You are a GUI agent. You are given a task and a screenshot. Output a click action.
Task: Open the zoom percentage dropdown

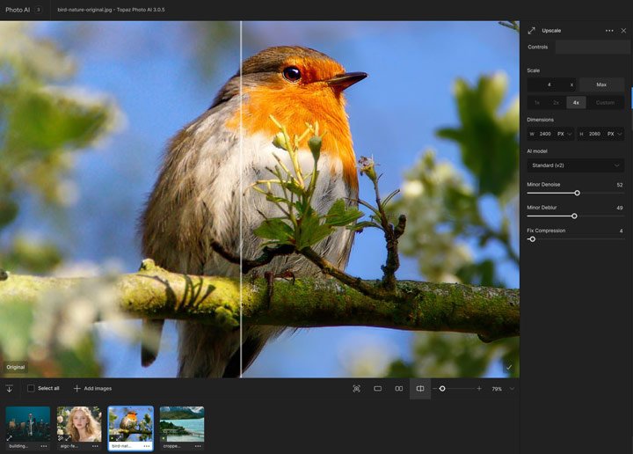point(512,388)
